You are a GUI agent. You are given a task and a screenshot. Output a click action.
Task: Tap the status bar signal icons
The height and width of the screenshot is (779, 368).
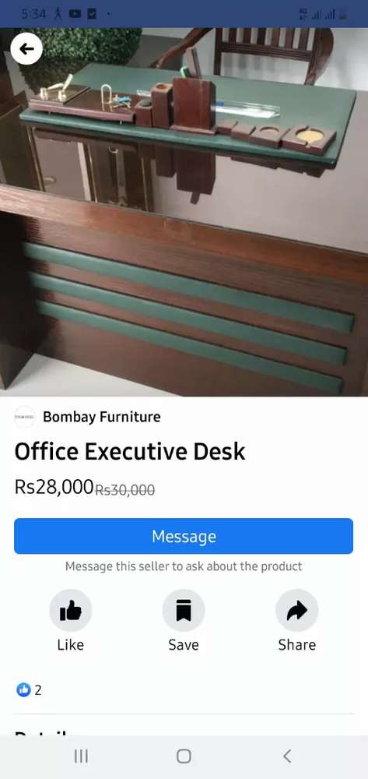323,14
